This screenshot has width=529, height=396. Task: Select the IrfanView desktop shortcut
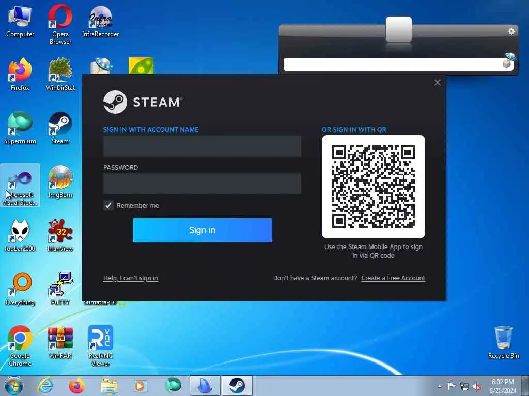coord(60,236)
